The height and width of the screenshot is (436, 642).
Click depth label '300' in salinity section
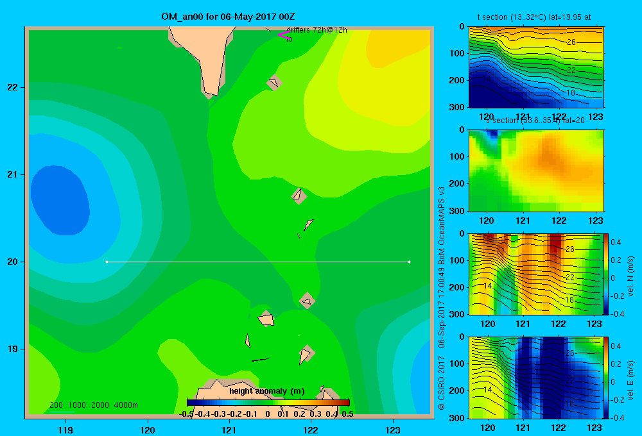[x=457, y=211]
